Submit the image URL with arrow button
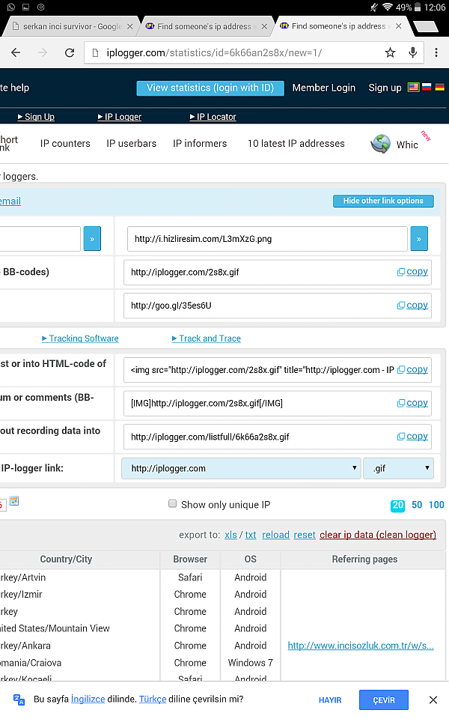This screenshot has width=449, height=719. pyautogui.click(x=419, y=238)
